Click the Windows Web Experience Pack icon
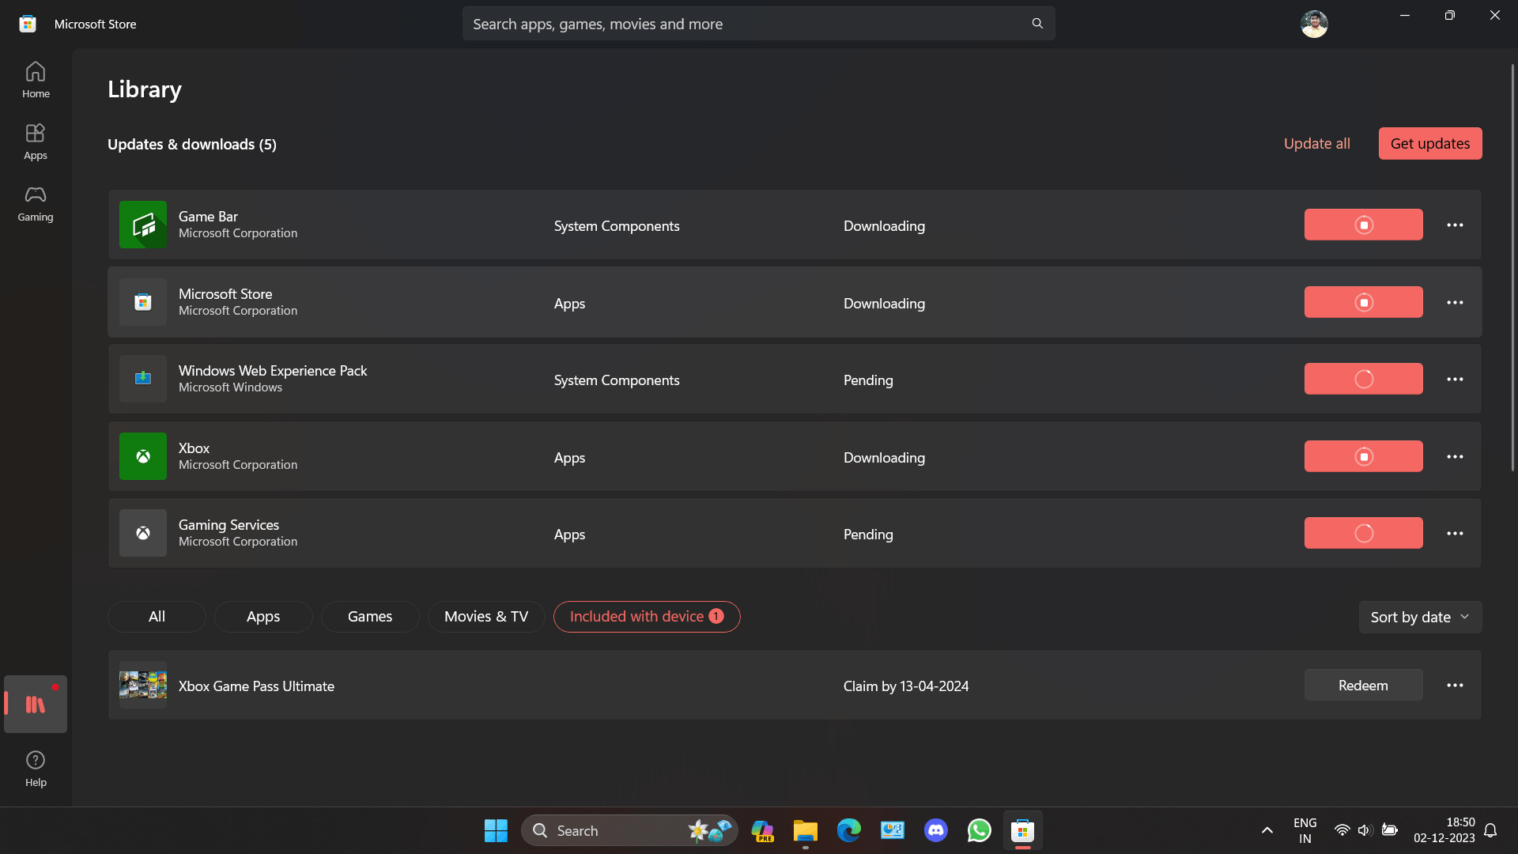 point(143,379)
